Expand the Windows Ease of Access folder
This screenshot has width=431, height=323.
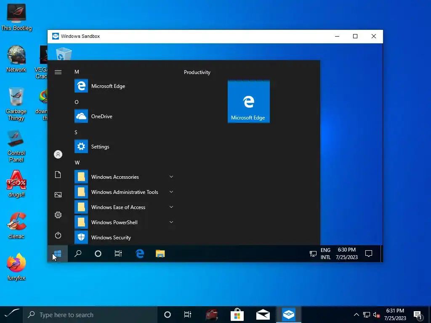124,207
